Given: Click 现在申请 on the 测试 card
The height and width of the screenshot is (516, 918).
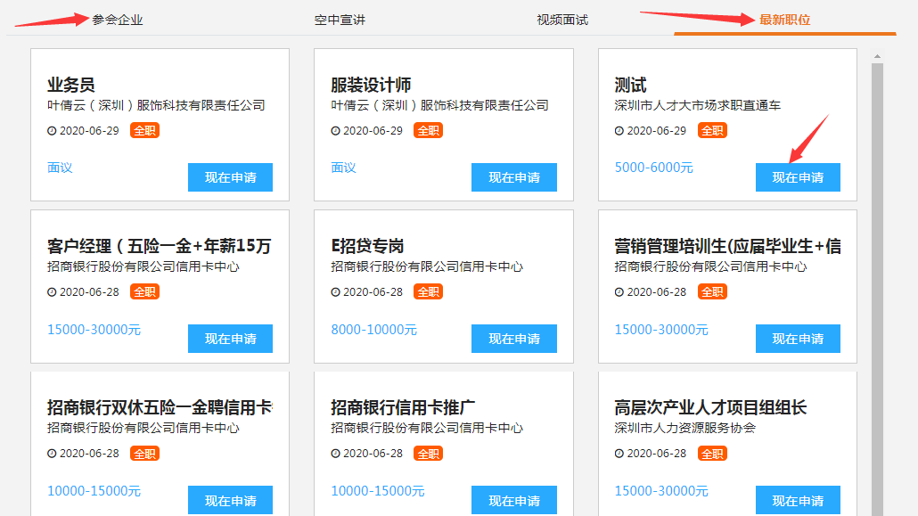Looking at the screenshot, I should pyautogui.click(x=798, y=177).
